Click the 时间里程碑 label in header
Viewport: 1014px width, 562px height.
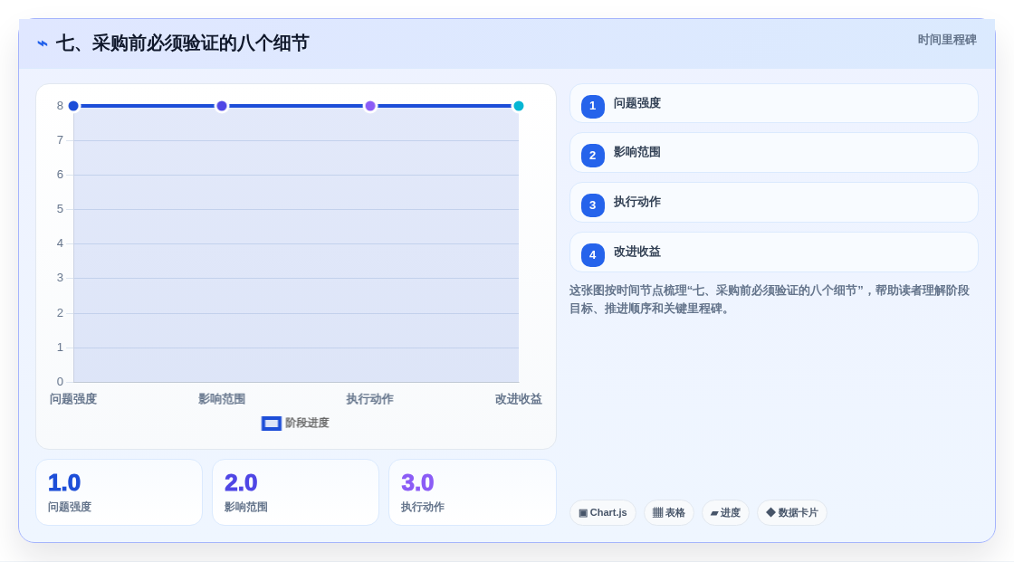point(947,40)
